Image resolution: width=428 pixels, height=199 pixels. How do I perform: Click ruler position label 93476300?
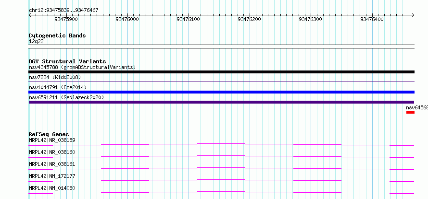coord(311,19)
